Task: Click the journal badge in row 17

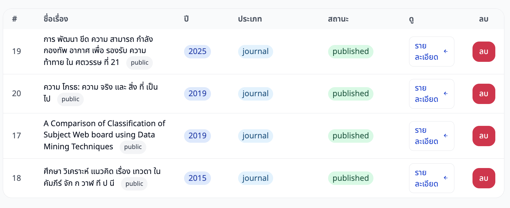Action: (x=255, y=136)
